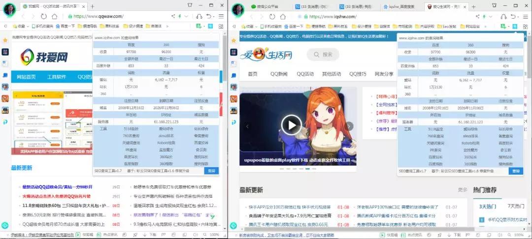Reload the page in right iqshw.com window
Screen dimensions: 532x239
click(x=272, y=16)
